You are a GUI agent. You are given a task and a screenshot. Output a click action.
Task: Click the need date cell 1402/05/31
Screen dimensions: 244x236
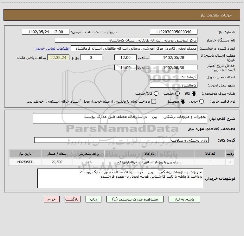pos(25,162)
